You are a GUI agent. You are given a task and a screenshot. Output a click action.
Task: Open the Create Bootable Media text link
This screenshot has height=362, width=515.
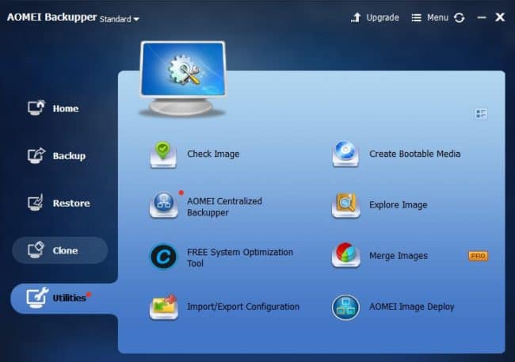[x=415, y=154]
